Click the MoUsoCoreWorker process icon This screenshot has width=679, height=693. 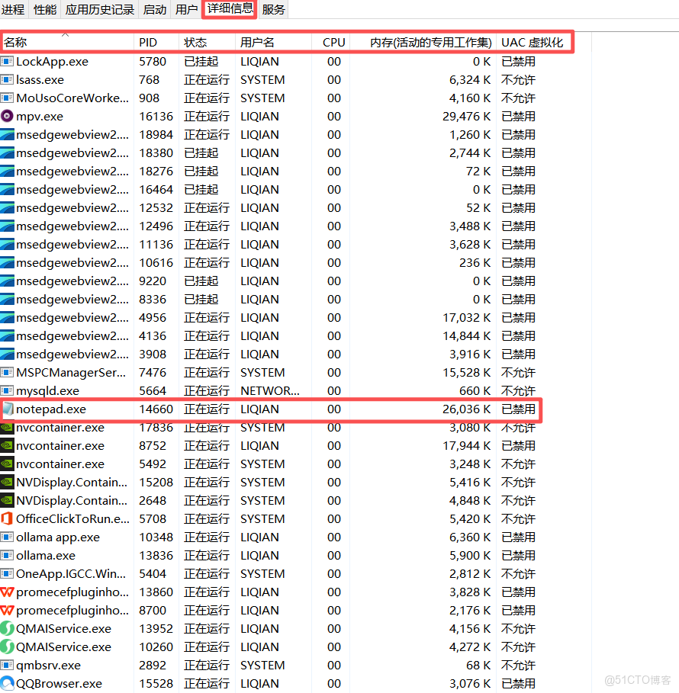click(x=7, y=98)
